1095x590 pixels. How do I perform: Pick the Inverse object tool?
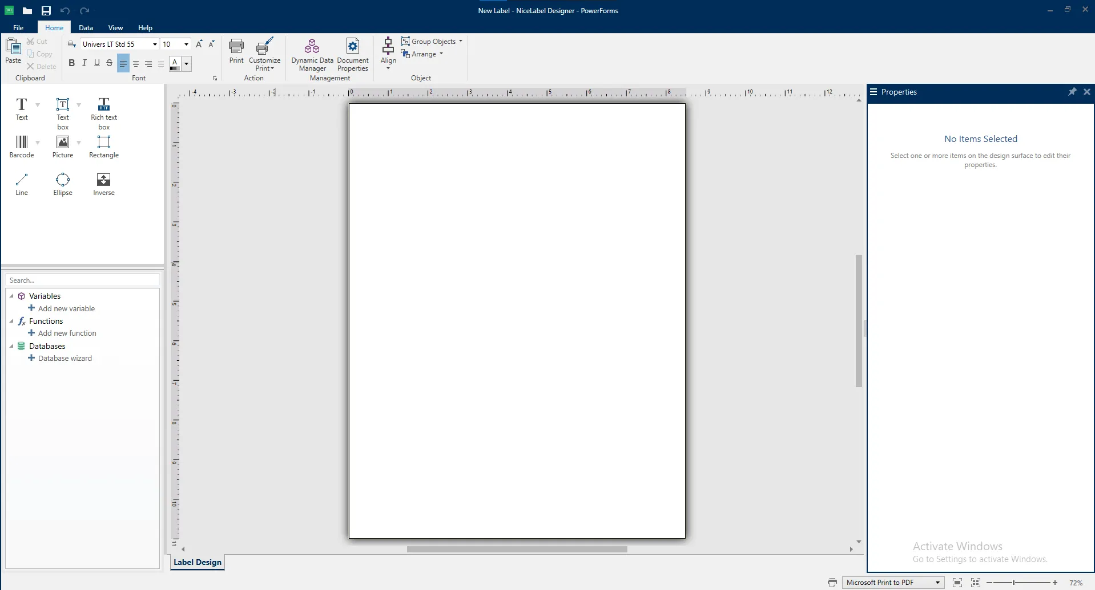[x=103, y=184]
